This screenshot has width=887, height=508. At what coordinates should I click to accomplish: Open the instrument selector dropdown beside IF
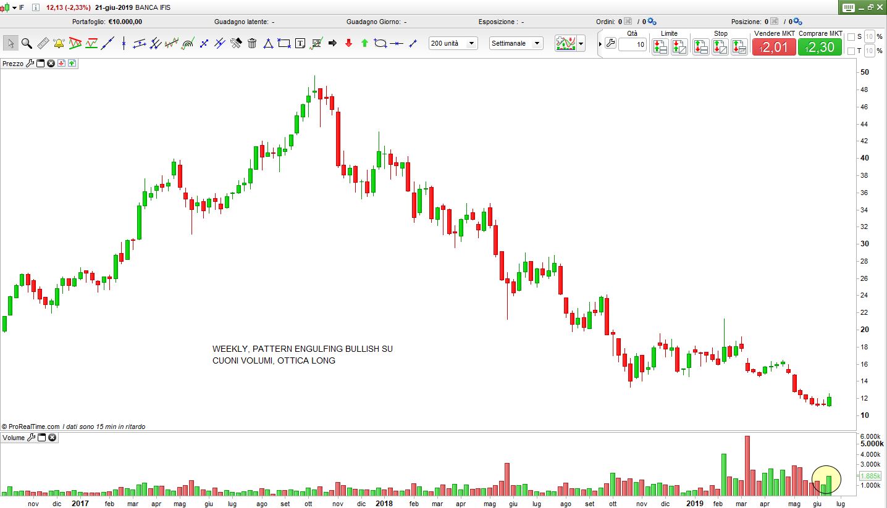(x=15, y=7)
